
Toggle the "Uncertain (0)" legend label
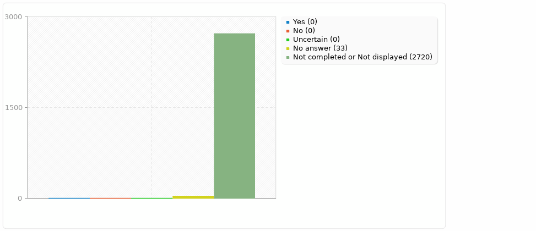316,40
